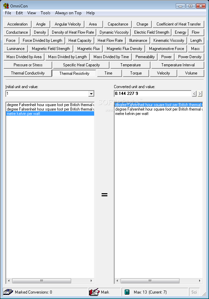Choose the Dynamic Viscosity button
Screen dimensions: 209x299
click(x=114, y=32)
